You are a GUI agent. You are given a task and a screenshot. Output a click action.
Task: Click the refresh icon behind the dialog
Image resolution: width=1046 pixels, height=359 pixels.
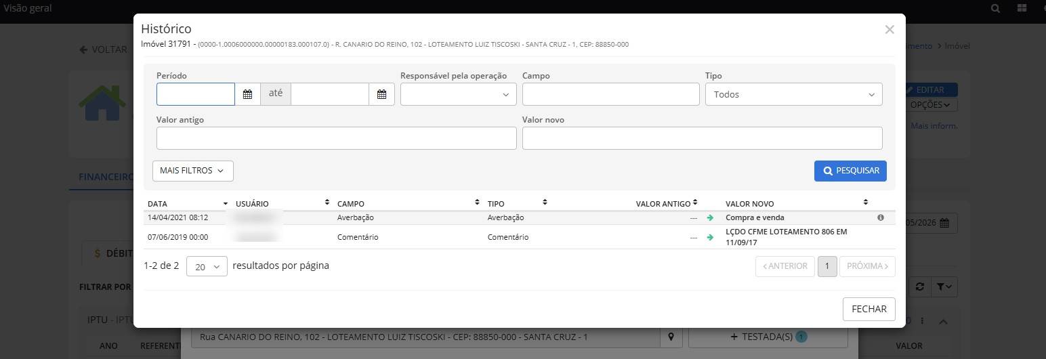pos(919,287)
